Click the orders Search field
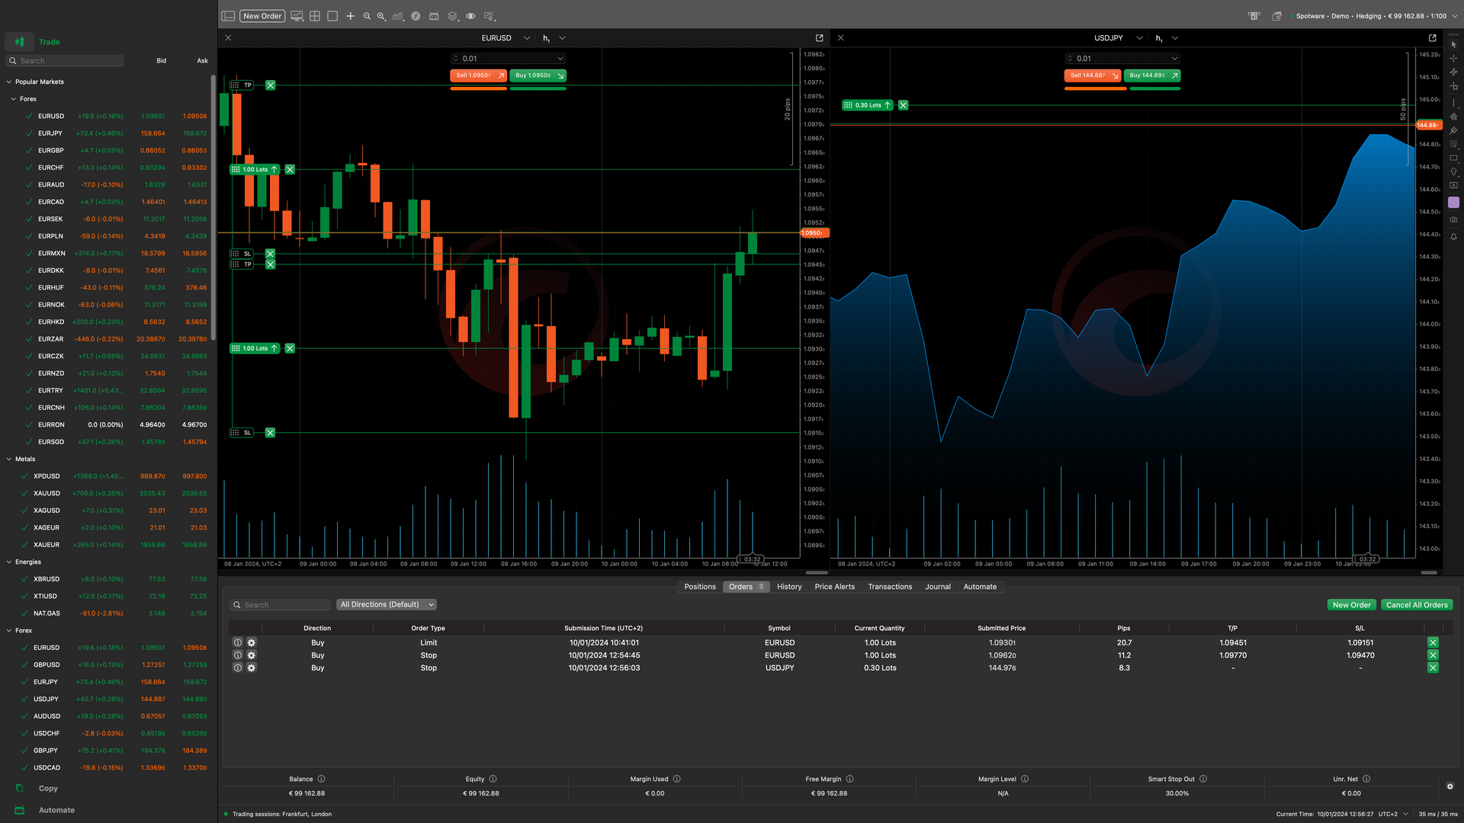 point(282,605)
